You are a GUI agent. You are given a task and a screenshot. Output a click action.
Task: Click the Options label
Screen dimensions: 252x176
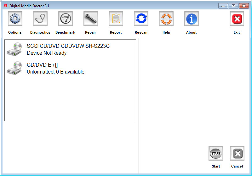pyautogui.click(x=15, y=32)
